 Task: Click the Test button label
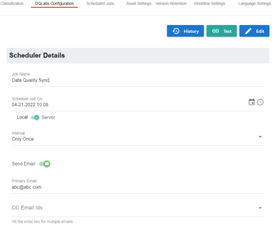[228, 31]
